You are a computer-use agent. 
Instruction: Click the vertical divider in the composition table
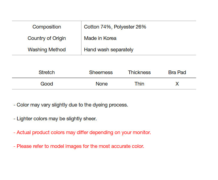(x=81, y=38)
